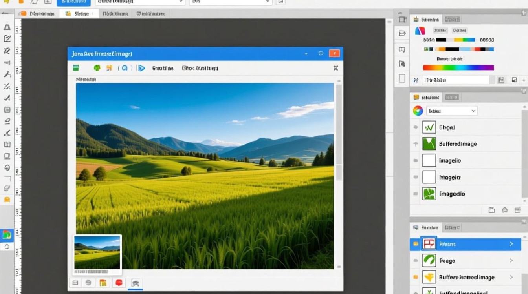Viewport: 528px width, 294px height.
Task: Click the circular refresh icon in dialog toolbar
Action: tap(125, 68)
